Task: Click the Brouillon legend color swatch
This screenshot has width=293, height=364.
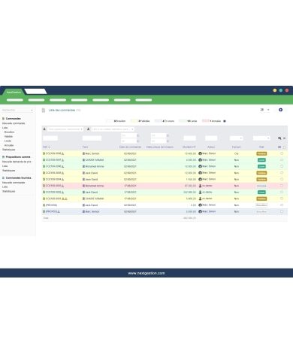Action: [x=110, y=121]
